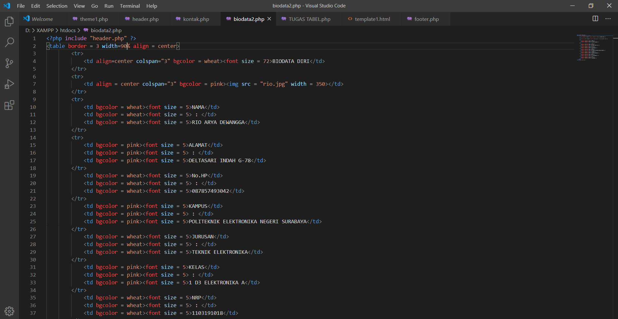Click the NRP value 1103191018
Screen dimensions: 618x319
(x=207, y=313)
